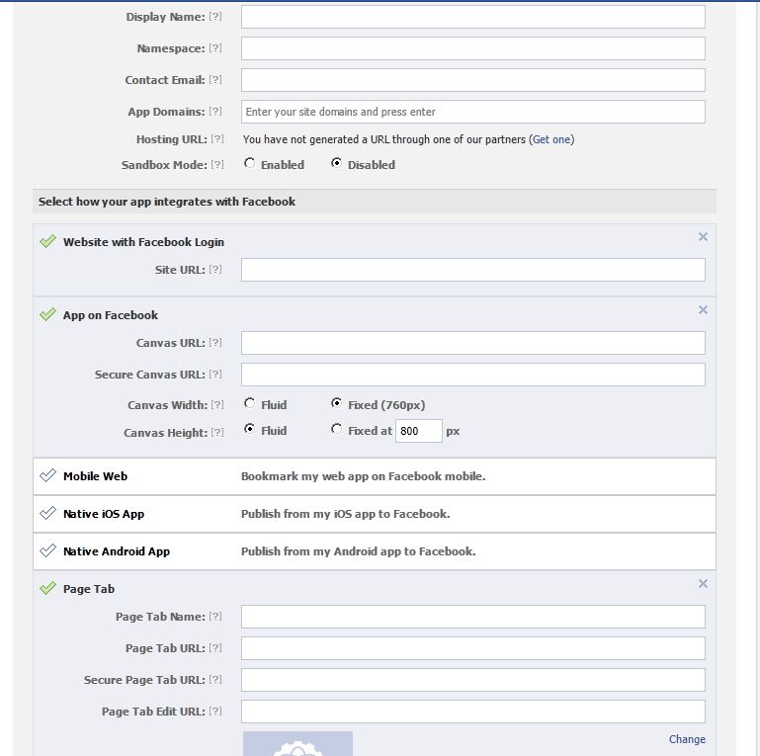
Task: Expand the Native Android App integration row
Action: click(x=375, y=551)
